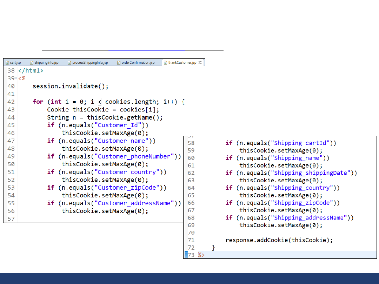The height and width of the screenshot is (284, 379).
Task: Go to the orderConfirmation.jsp tab
Action: (138, 63)
